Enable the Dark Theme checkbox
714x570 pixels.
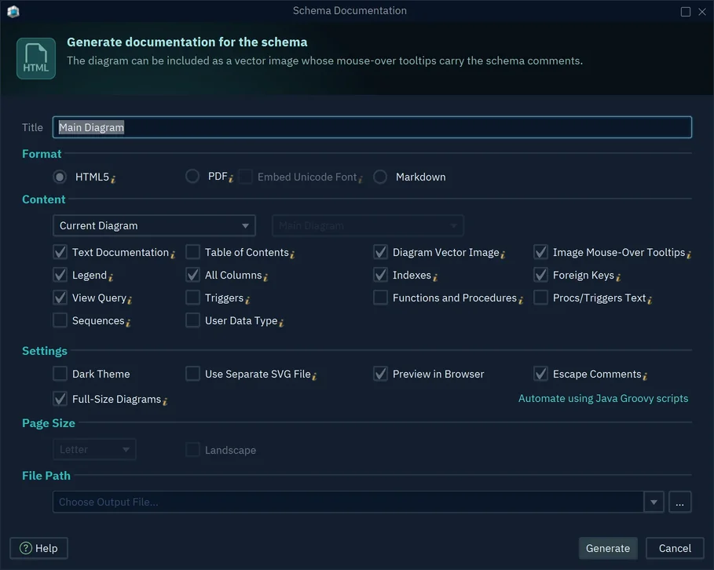(60, 374)
